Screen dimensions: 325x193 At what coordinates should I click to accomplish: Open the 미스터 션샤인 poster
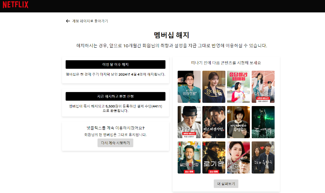(214, 122)
